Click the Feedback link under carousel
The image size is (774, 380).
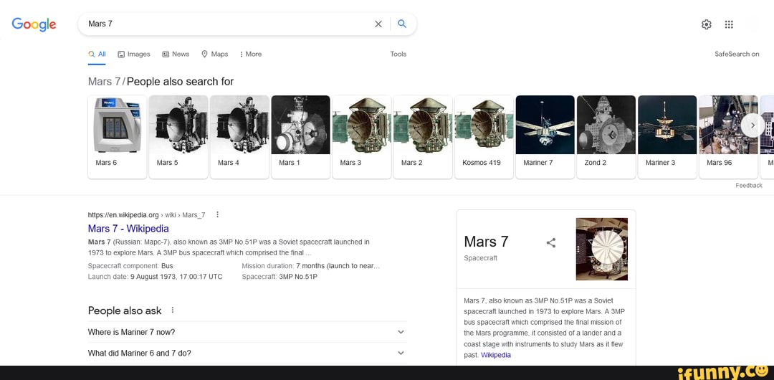pos(748,185)
